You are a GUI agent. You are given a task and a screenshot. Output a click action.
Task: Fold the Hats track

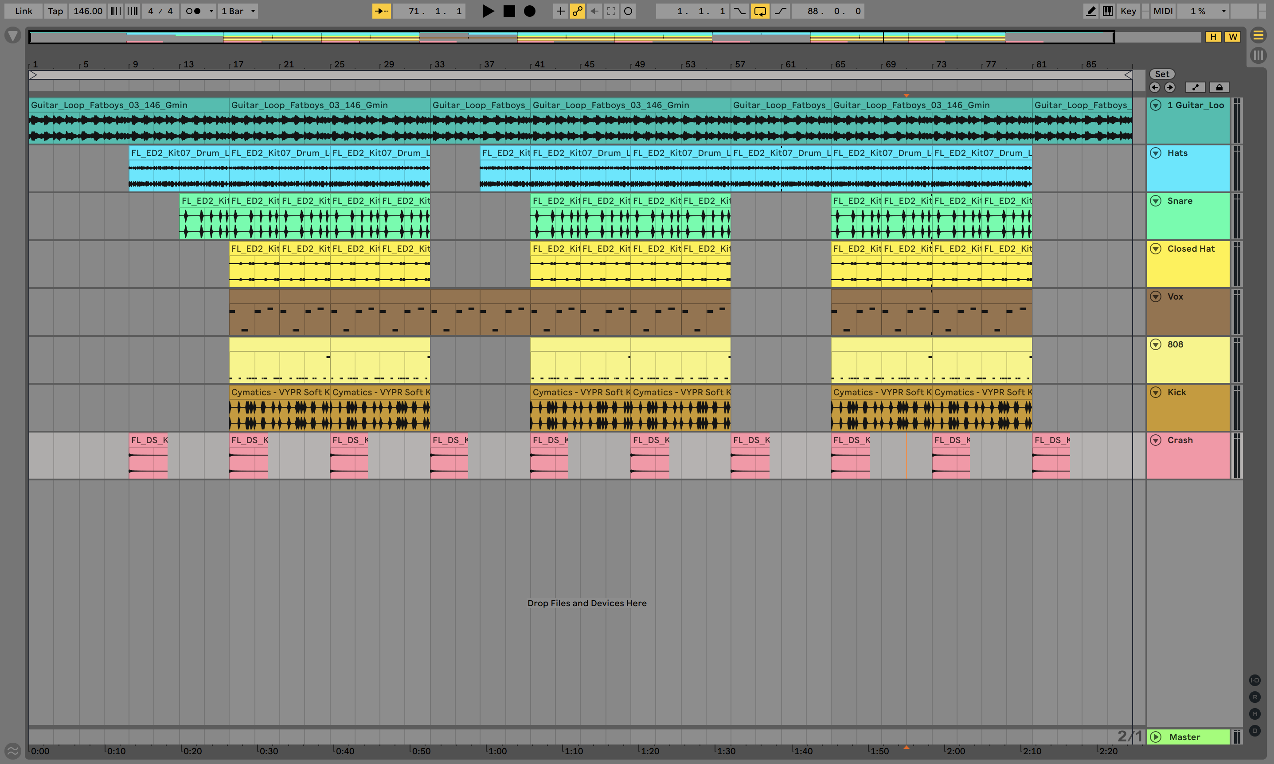coord(1156,153)
